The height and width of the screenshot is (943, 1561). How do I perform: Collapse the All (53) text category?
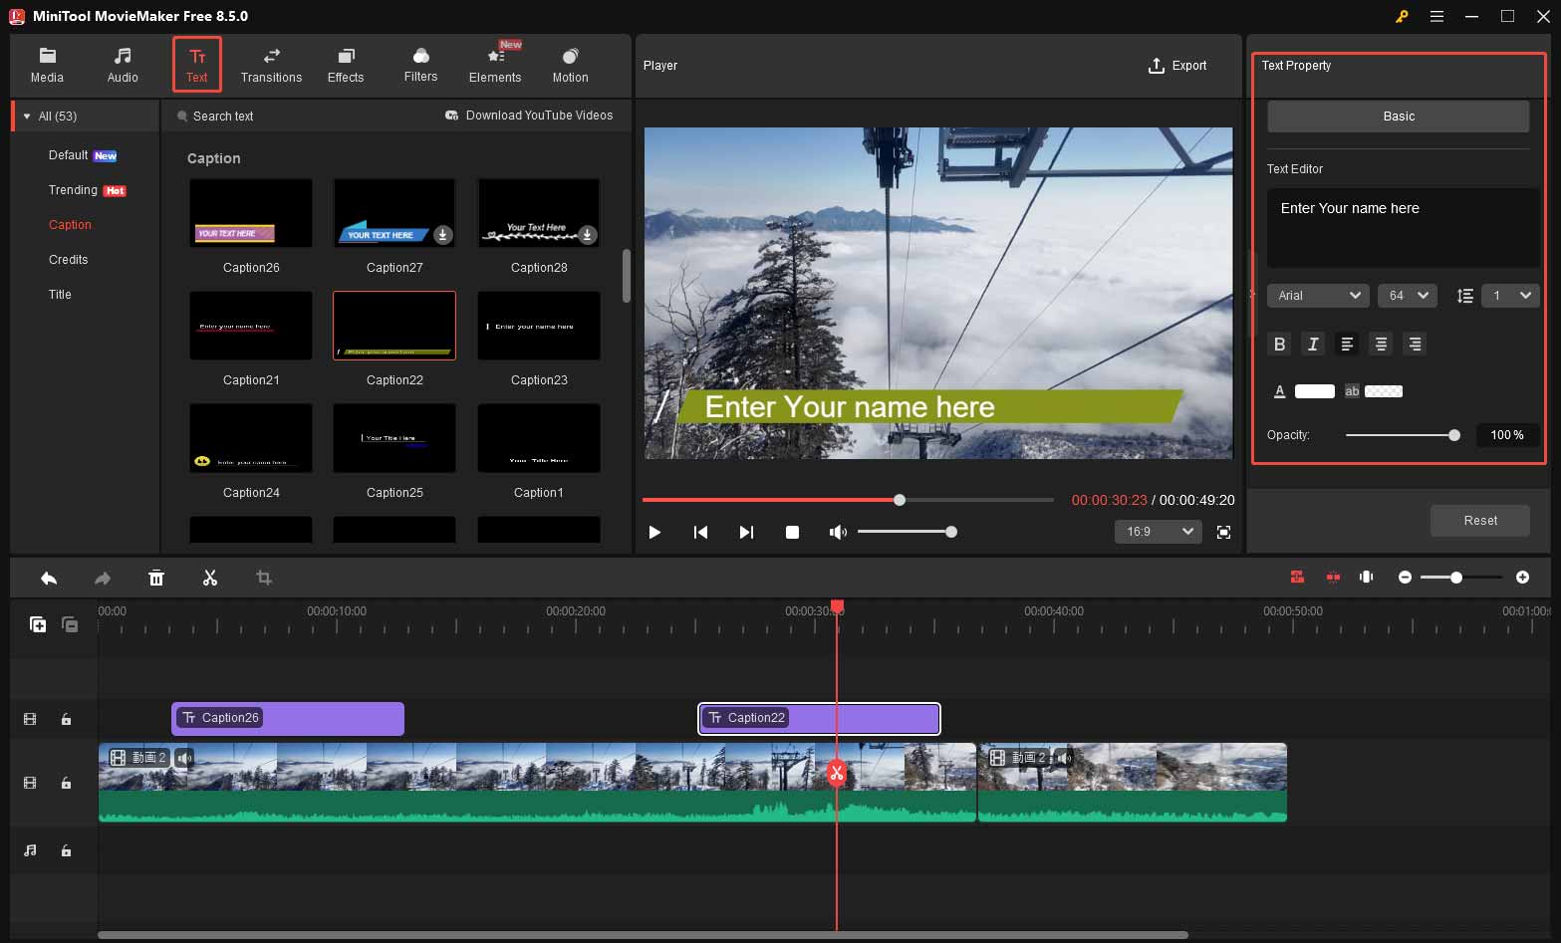pyautogui.click(x=27, y=116)
